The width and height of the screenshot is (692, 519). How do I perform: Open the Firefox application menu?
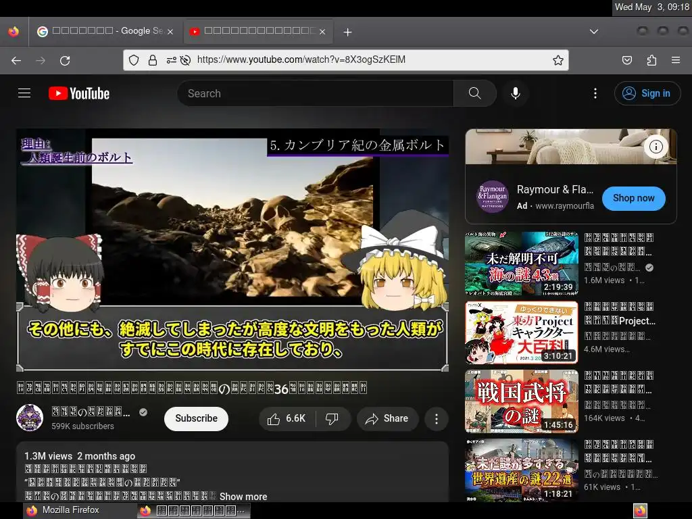click(676, 60)
